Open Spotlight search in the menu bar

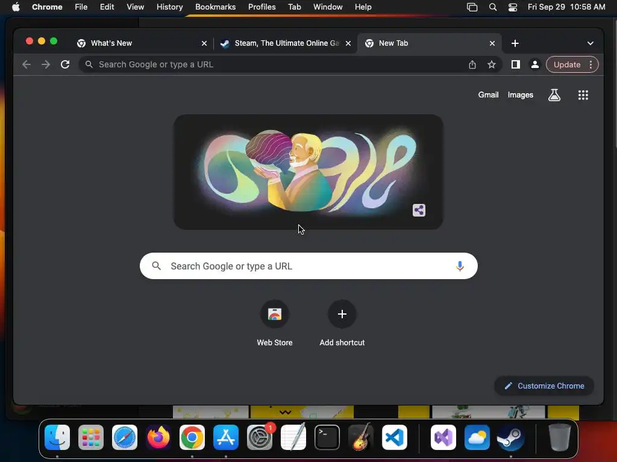pyautogui.click(x=493, y=7)
